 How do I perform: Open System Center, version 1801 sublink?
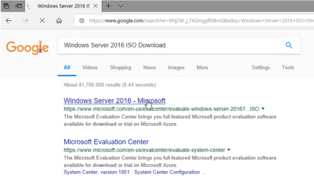(97, 172)
